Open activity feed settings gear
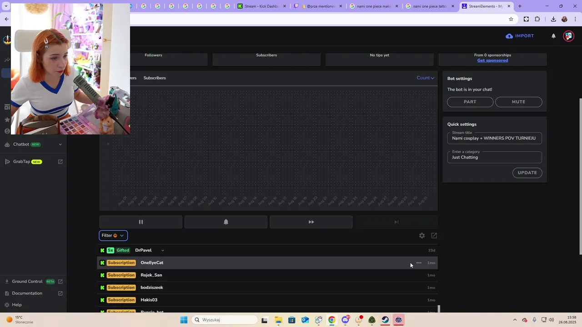582x327 pixels. pyautogui.click(x=422, y=236)
